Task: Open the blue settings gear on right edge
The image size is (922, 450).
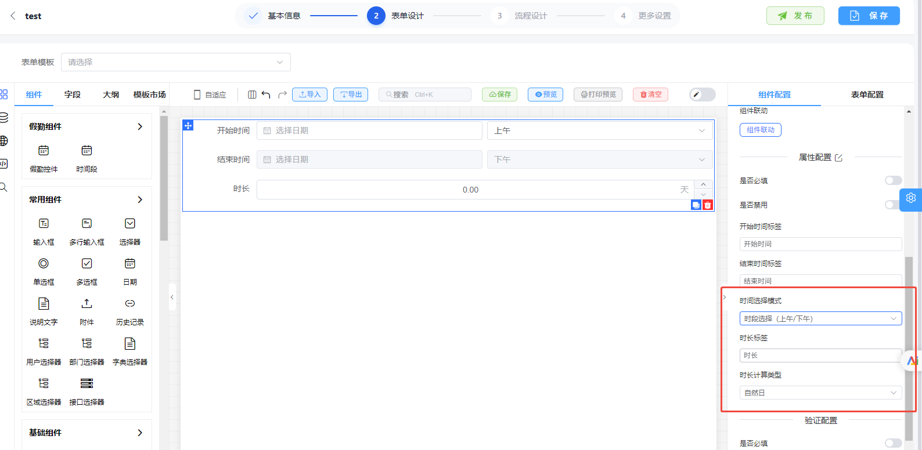Action: [911, 198]
